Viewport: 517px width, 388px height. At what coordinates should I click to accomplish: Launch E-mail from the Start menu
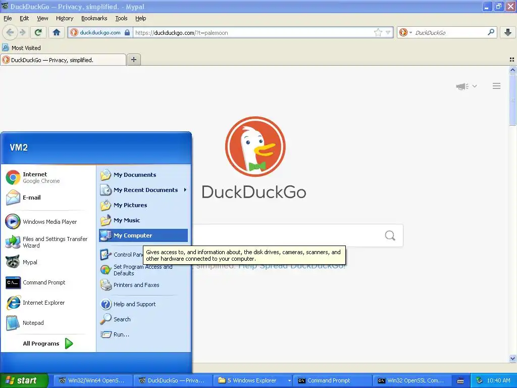48,198
